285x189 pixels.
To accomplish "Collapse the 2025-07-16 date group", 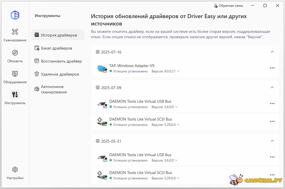I will tap(272, 52).
